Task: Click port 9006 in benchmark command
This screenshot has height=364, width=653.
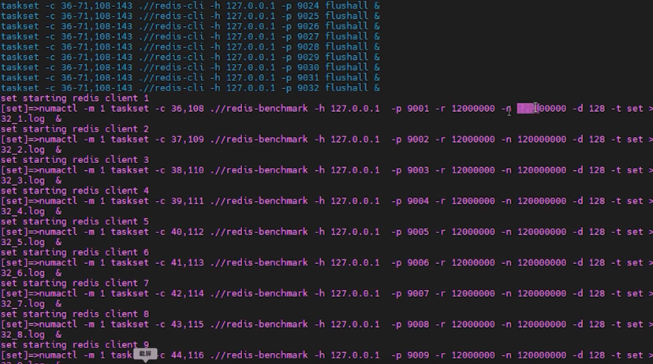Action: tap(418, 262)
